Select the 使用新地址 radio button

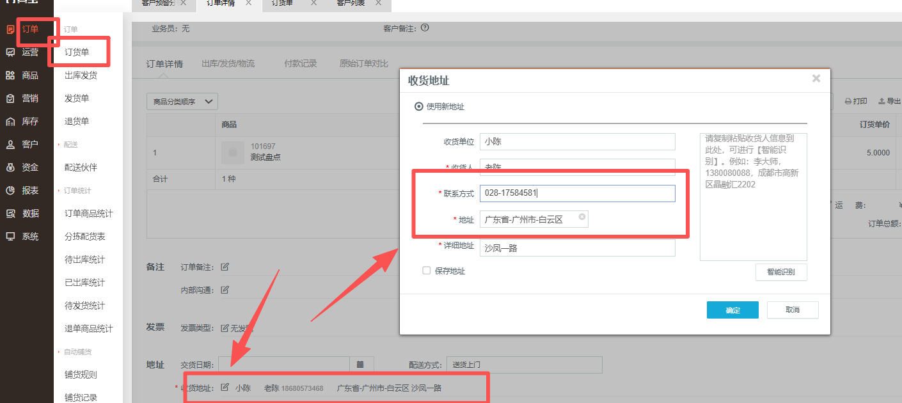(419, 107)
